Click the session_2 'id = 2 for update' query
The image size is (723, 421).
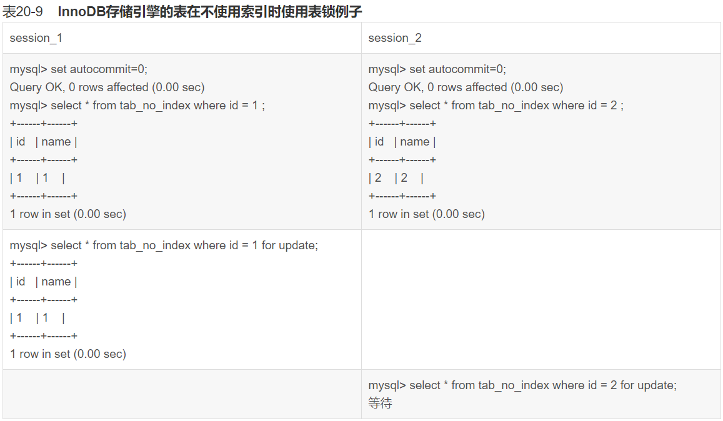[x=522, y=385]
